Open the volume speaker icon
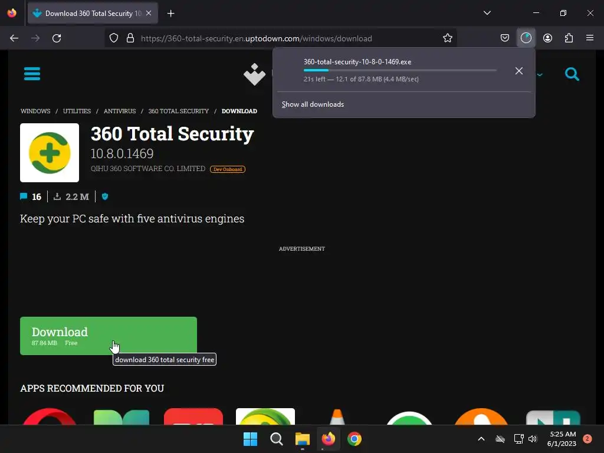Image resolution: width=604 pixels, height=453 pixels. pos(533,439)
